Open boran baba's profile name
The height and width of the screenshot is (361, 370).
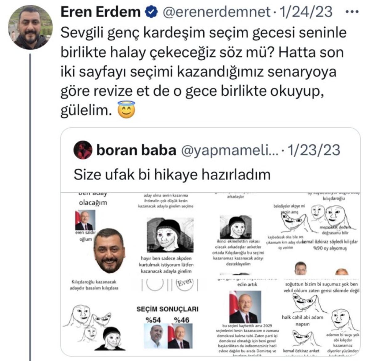coord(136,150)
